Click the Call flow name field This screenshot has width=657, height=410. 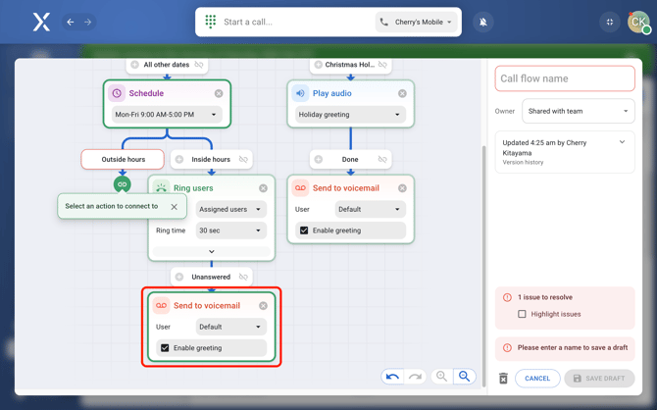(565, 78)
